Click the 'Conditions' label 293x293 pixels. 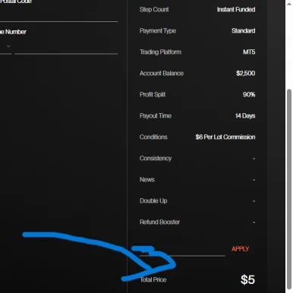153,137
